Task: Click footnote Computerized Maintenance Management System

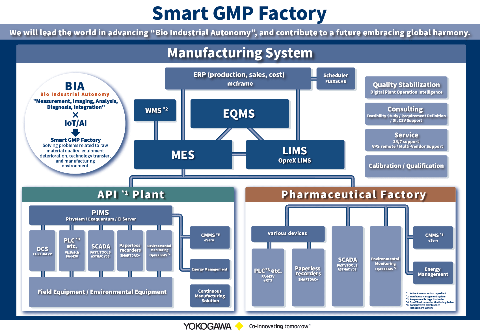Action: [423, 306]
